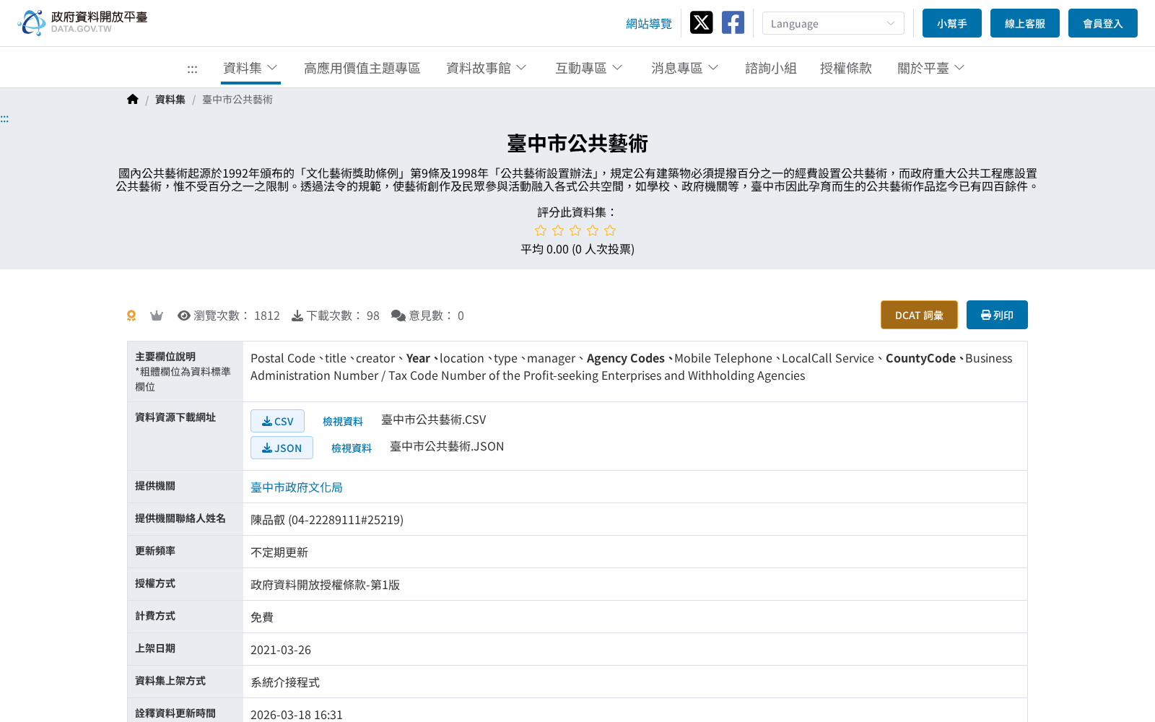Click the 列印 print button

tap(997, 315)
